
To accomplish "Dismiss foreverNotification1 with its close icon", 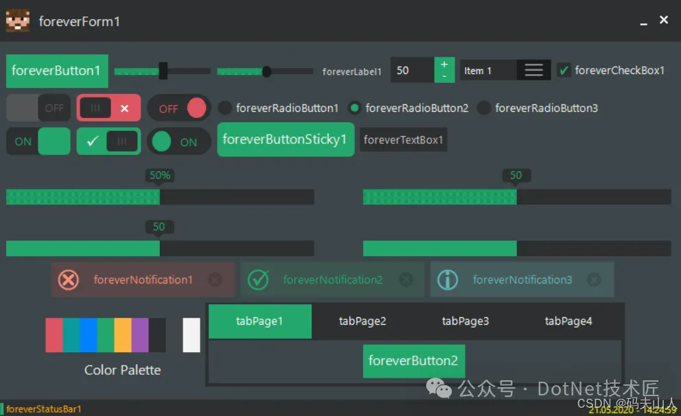I will tap(215, 279).
